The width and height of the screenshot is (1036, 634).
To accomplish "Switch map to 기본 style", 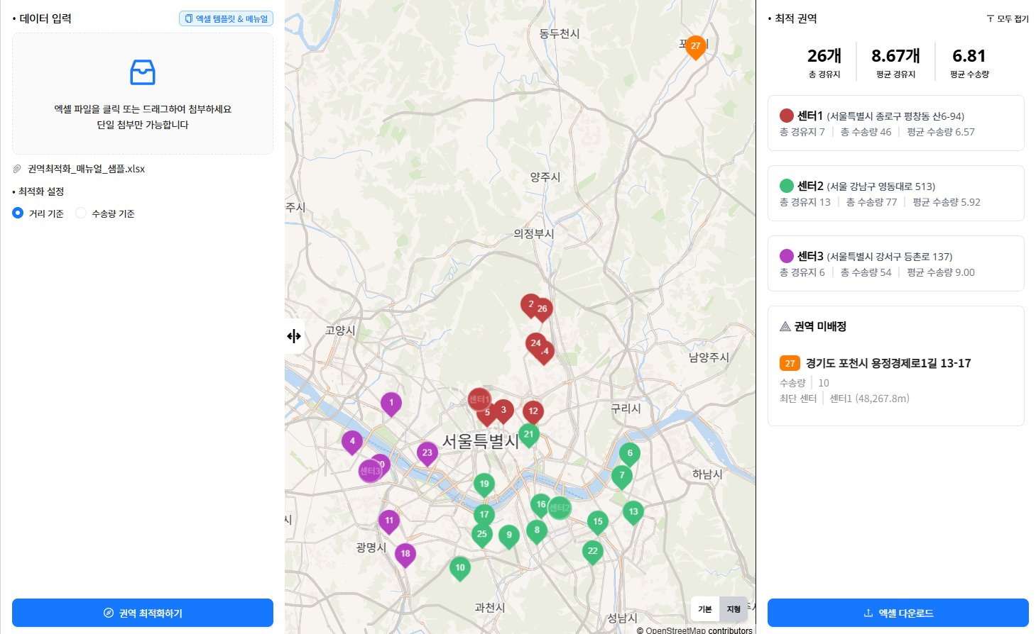I will [705, 609].
